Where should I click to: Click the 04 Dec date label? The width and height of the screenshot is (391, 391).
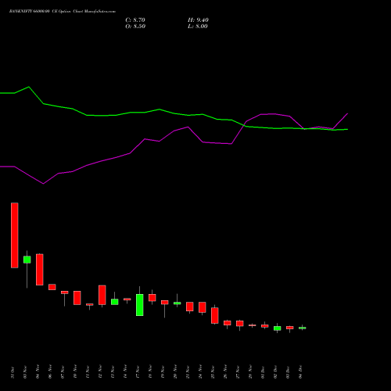(300, 372)
